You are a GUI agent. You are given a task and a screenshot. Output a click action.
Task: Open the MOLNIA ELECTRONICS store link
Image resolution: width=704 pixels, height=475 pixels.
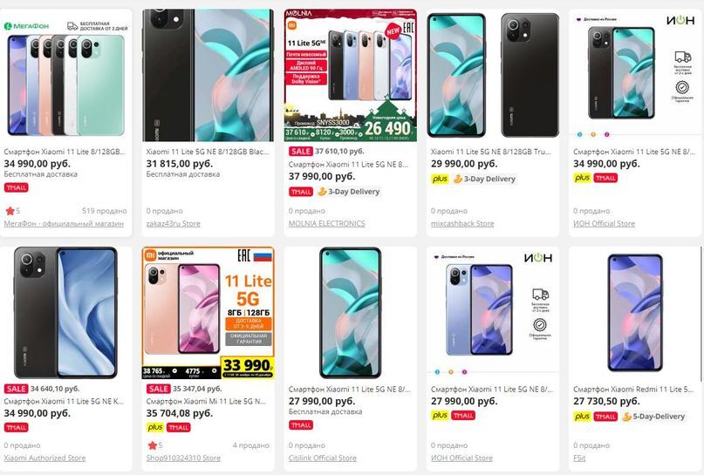point(327,223)
